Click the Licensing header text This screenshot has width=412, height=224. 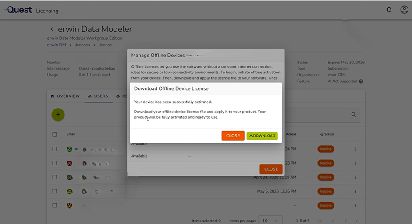click(47, 11)
